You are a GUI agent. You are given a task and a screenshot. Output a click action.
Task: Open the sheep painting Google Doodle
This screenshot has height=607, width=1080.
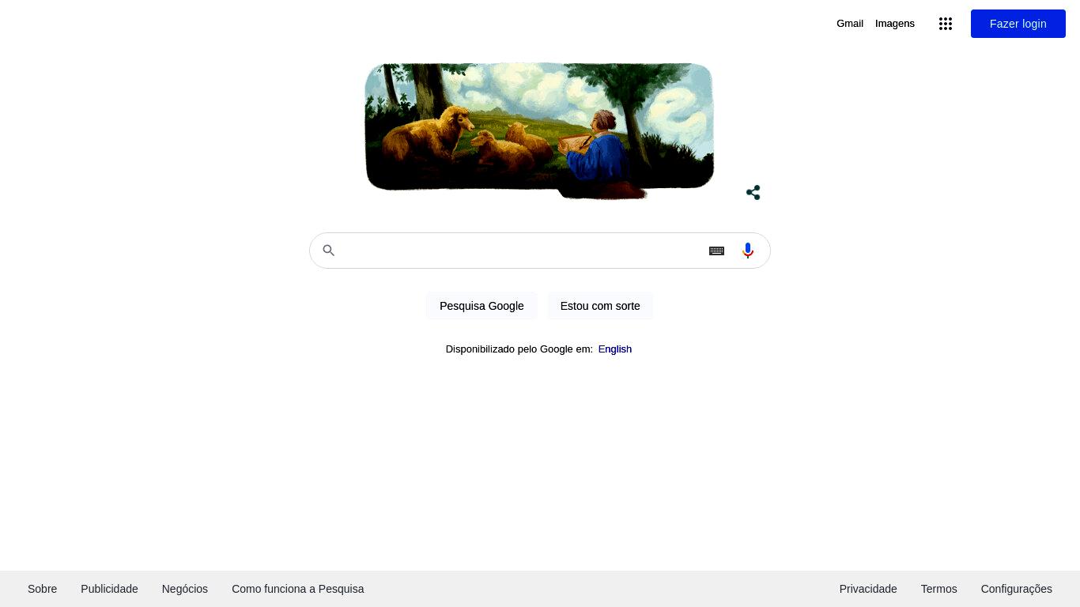tap(539, 130)
